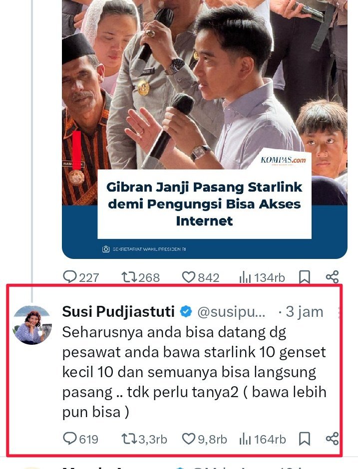The image size is (358, 469).
Task: Like the post with 842 likes
Action: [201, 277]
